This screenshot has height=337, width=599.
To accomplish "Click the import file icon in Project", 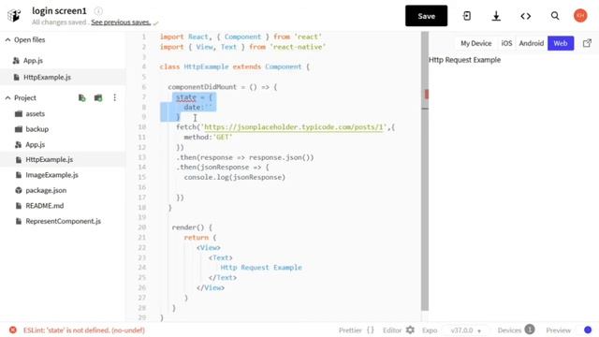I will tap(81, 97).
